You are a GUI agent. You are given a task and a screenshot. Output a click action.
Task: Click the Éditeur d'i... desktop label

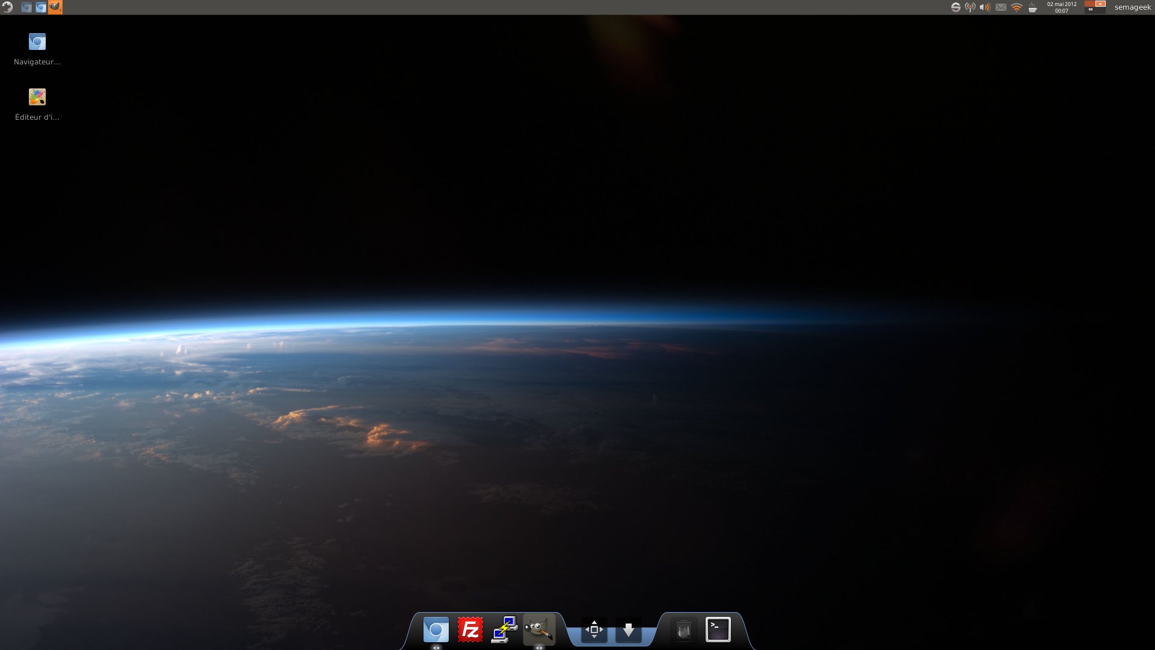[37, 117]
